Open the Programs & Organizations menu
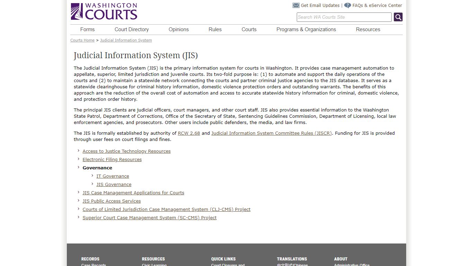This screenshot has width=473, height=266. click(306, 29)
